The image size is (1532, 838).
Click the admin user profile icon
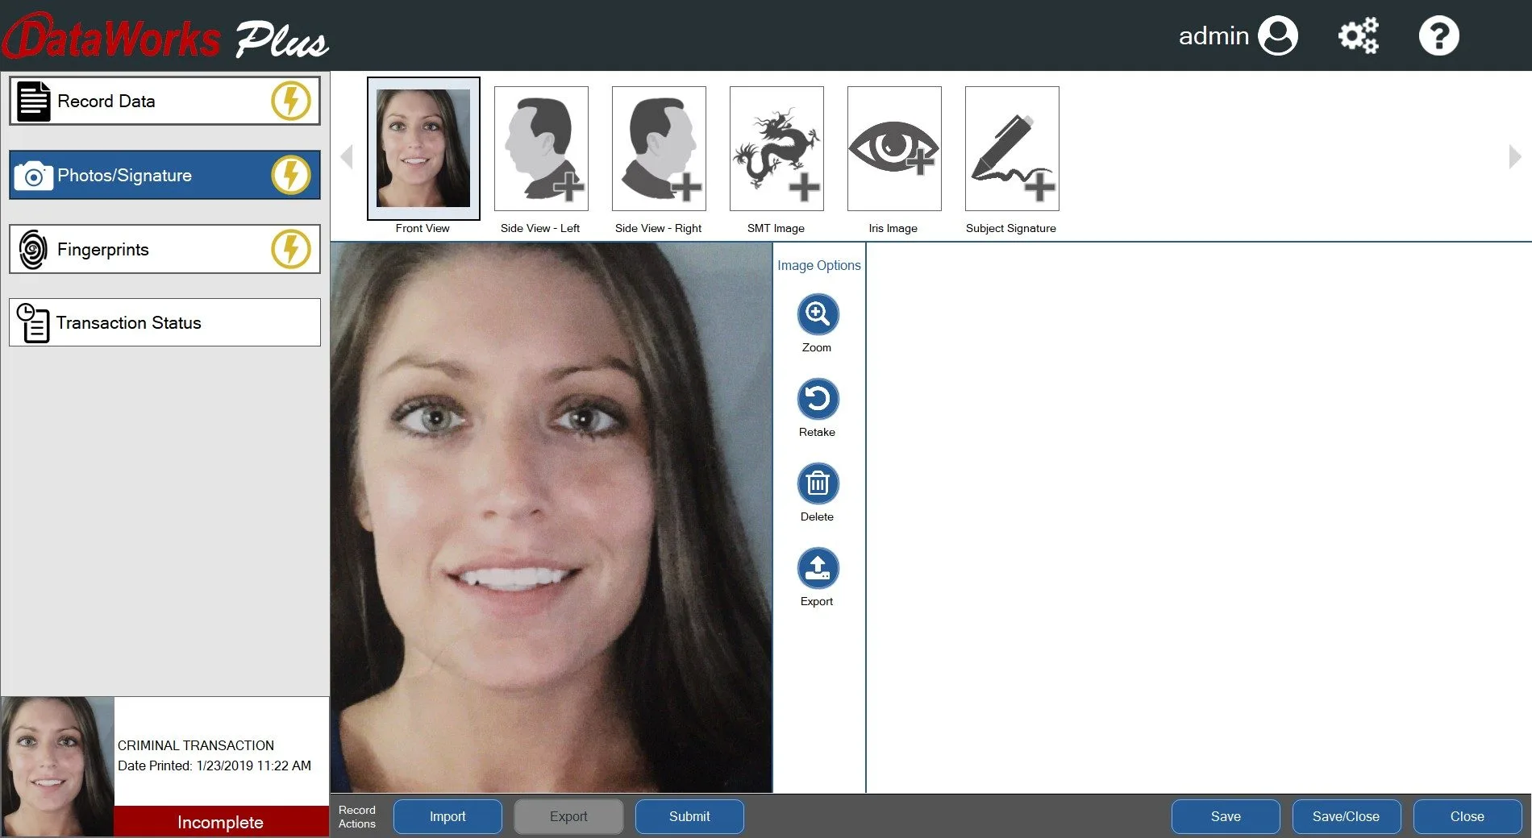[1278, 36]
